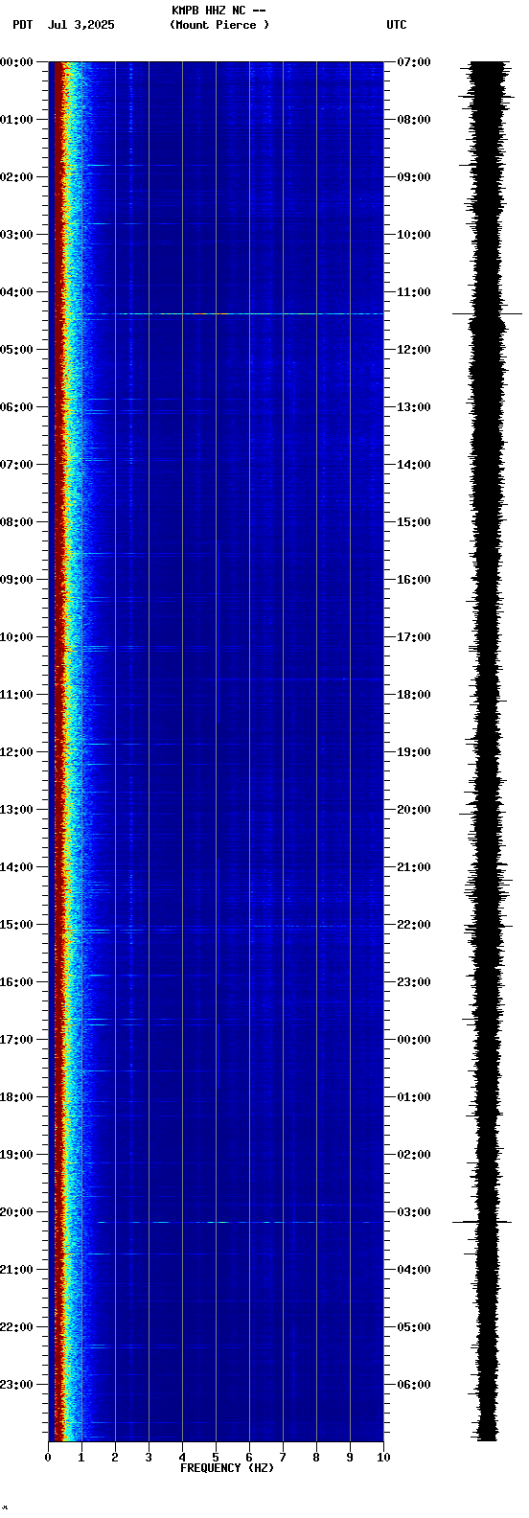Click the UTC timezone label
The image size is (529, 1518).
(x=397, y=25)
